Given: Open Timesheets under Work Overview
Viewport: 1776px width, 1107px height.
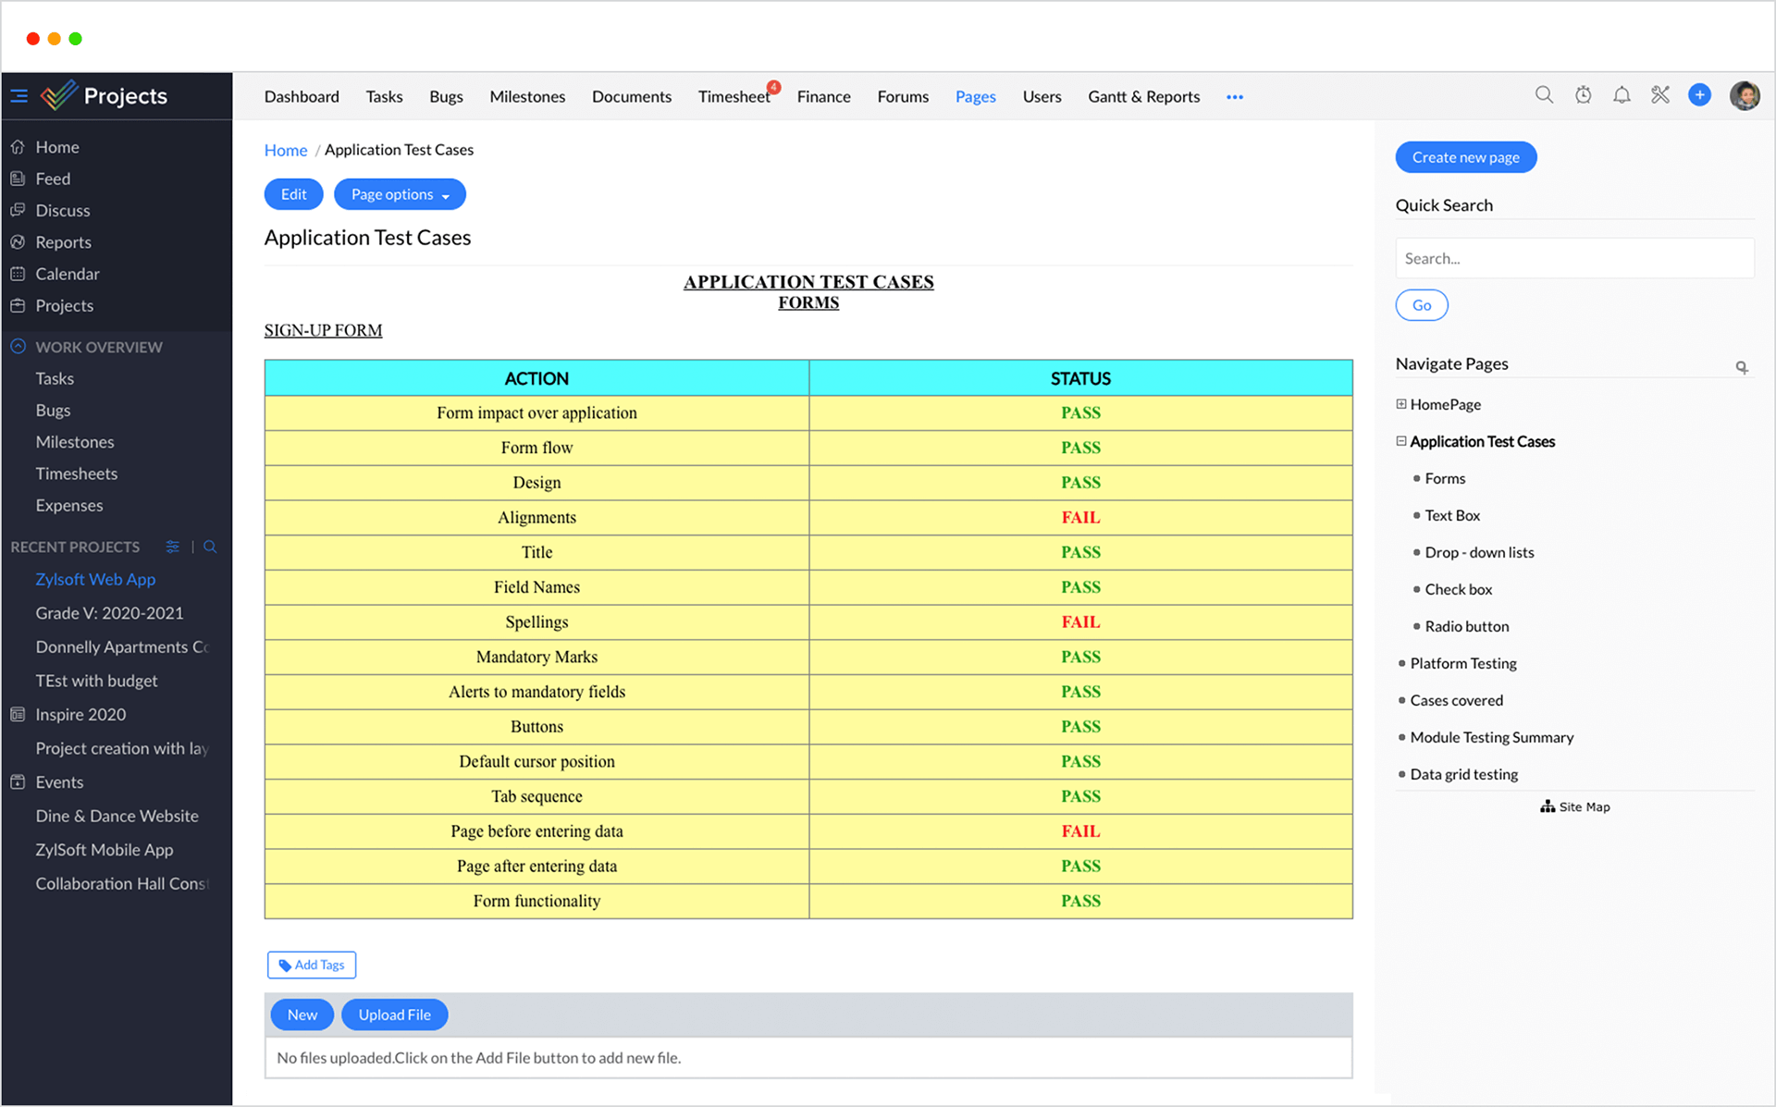Looking at the screenshot, I should 77,474.
